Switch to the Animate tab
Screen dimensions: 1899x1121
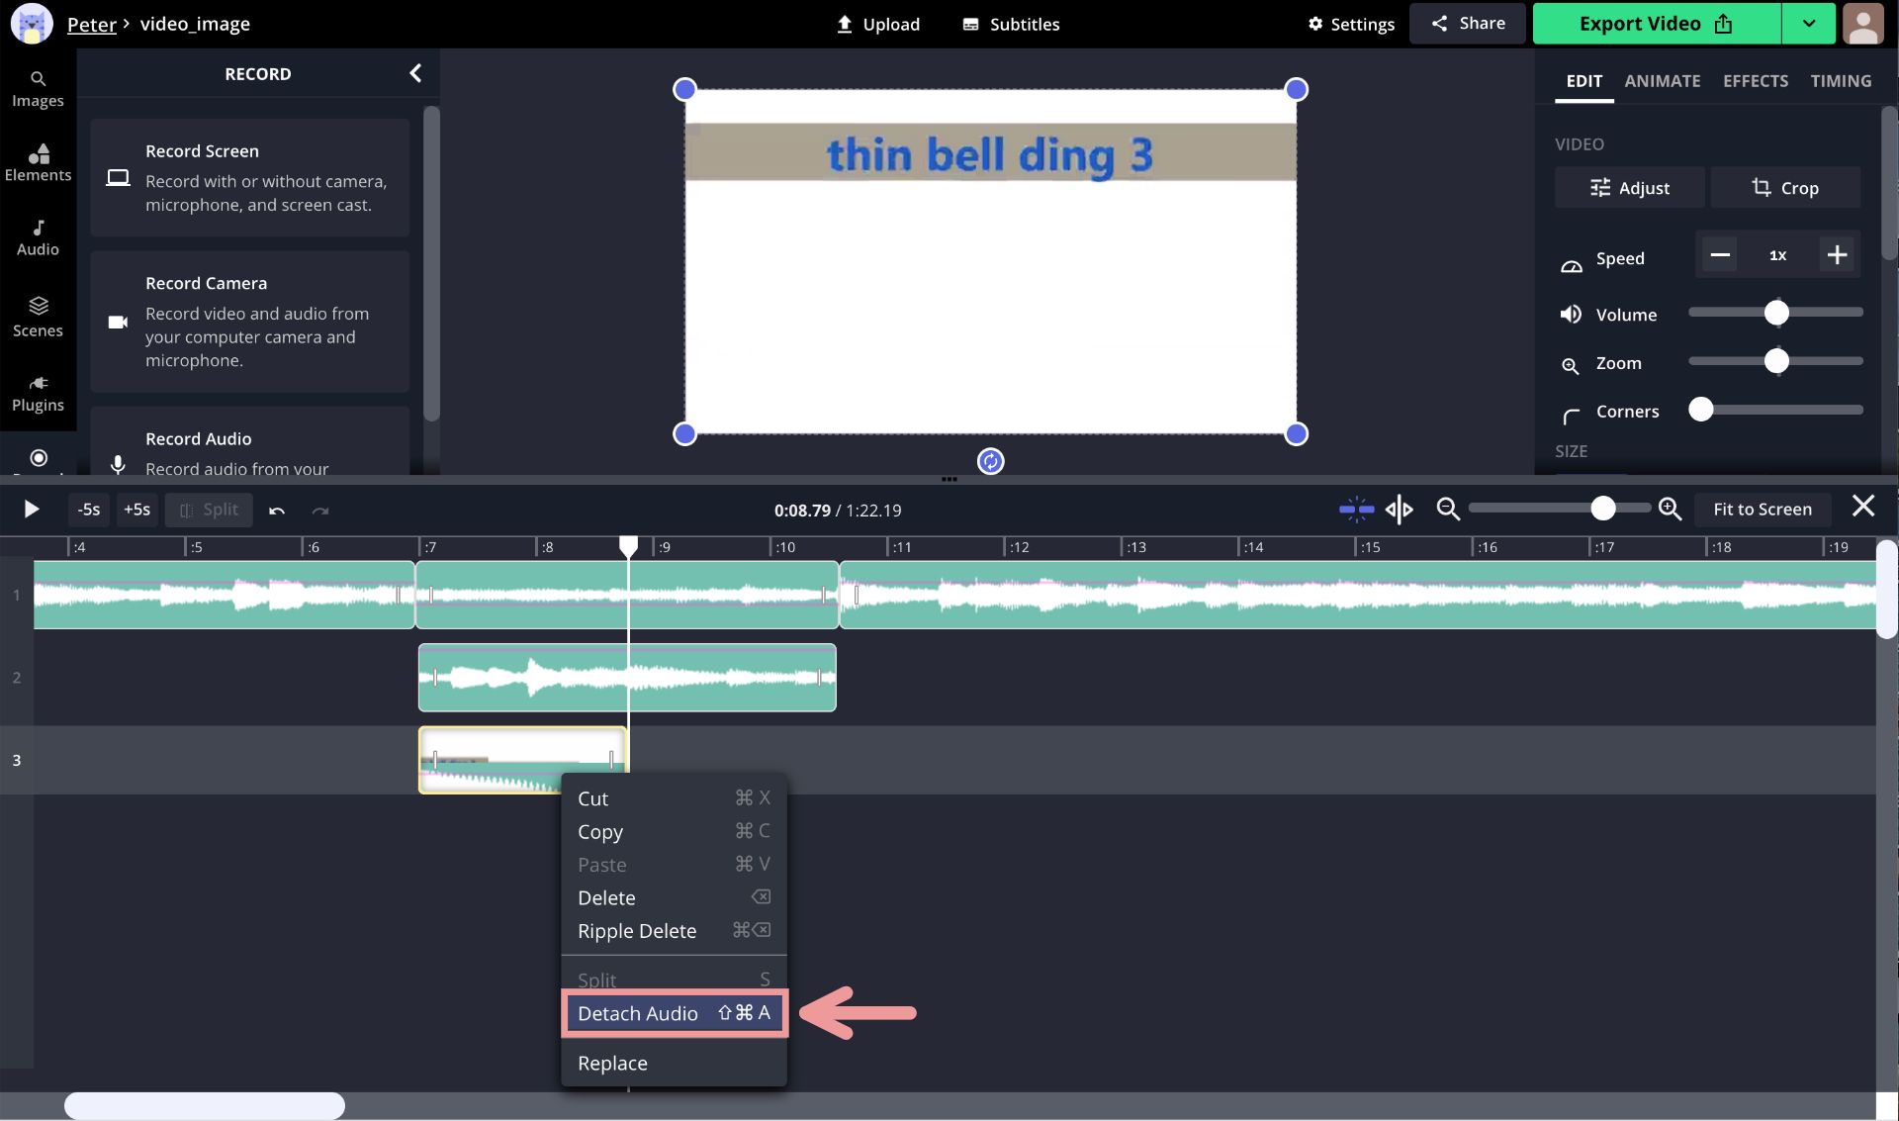pyautogui.click(x=1662, y=81)
